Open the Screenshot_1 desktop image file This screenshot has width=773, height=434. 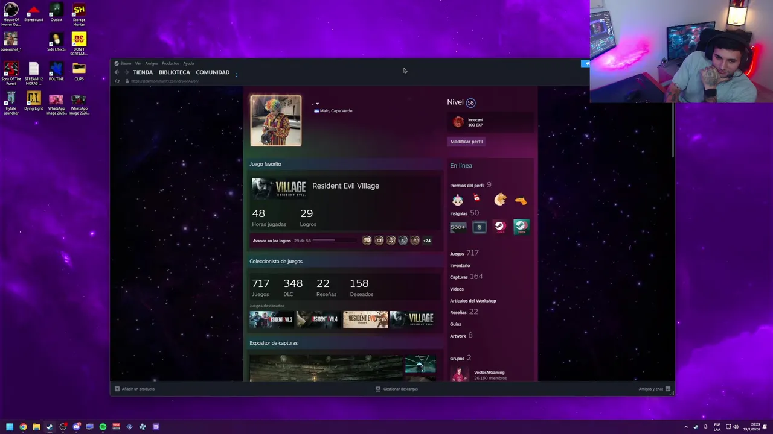point(11,42)
